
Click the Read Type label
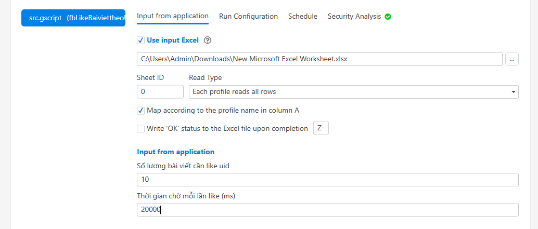pyautogui.click(x=205, y=78)
